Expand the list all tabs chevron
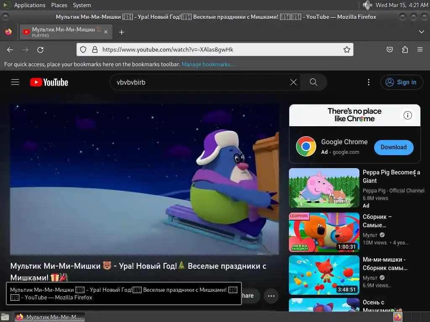Image resolution: width=430 pixels, height=322 pixels. [422, 32]
